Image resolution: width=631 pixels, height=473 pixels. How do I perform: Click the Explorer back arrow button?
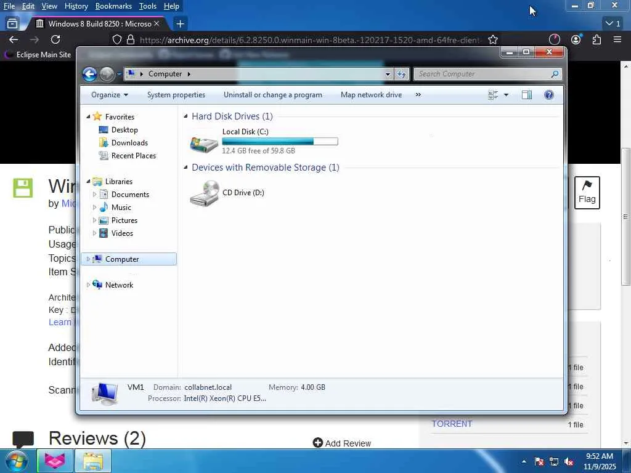click(x=89, y=74)
